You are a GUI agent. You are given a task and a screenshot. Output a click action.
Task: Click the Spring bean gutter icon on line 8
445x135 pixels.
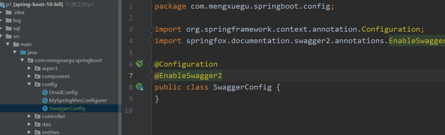[139, 87]
